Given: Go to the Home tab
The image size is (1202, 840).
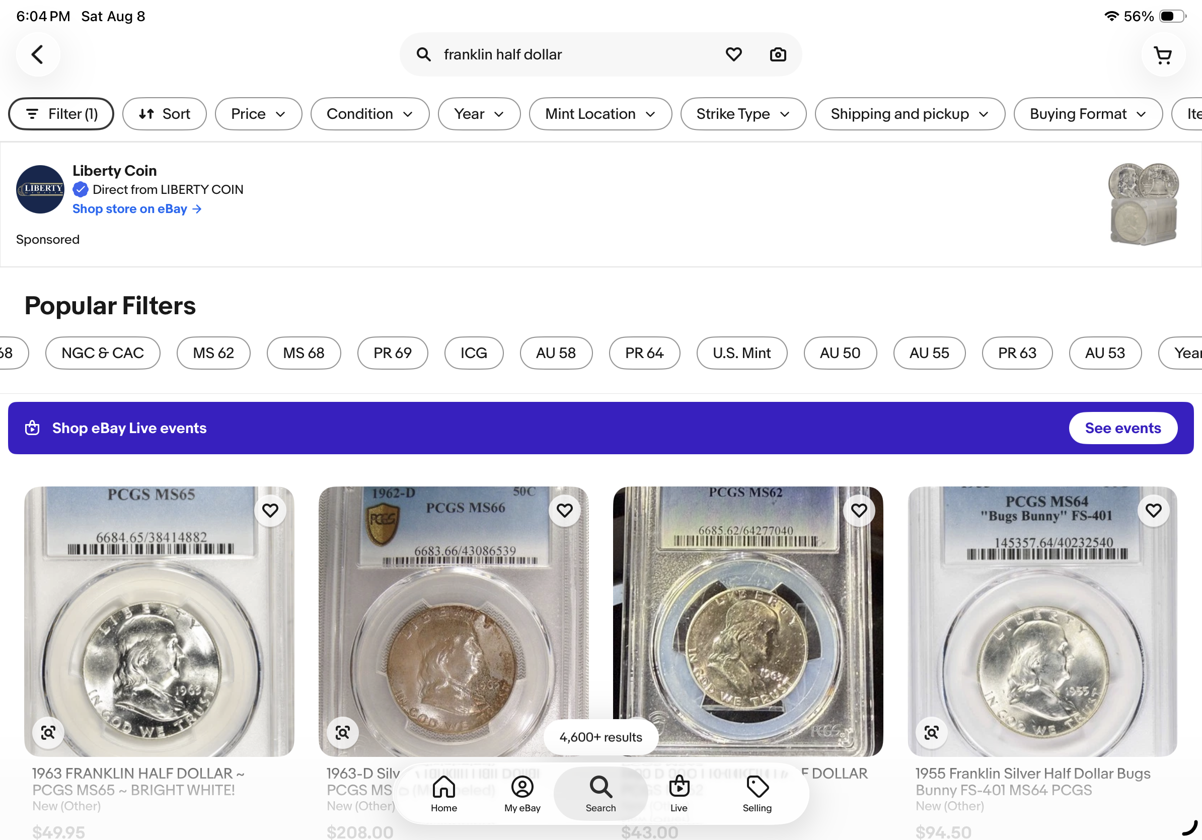Looking at the screenshot, I should click(x=443, y=794).
